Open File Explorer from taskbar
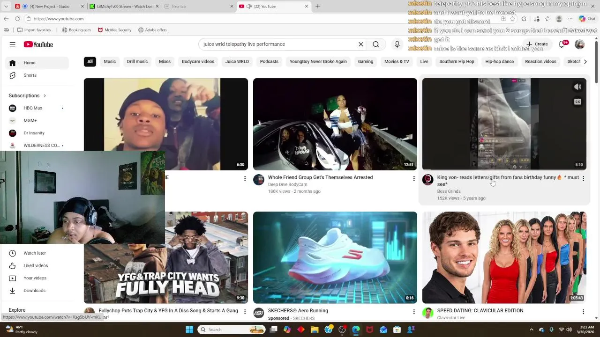The height and width of the screenshot is (337, 600). [x=315, y=330]
